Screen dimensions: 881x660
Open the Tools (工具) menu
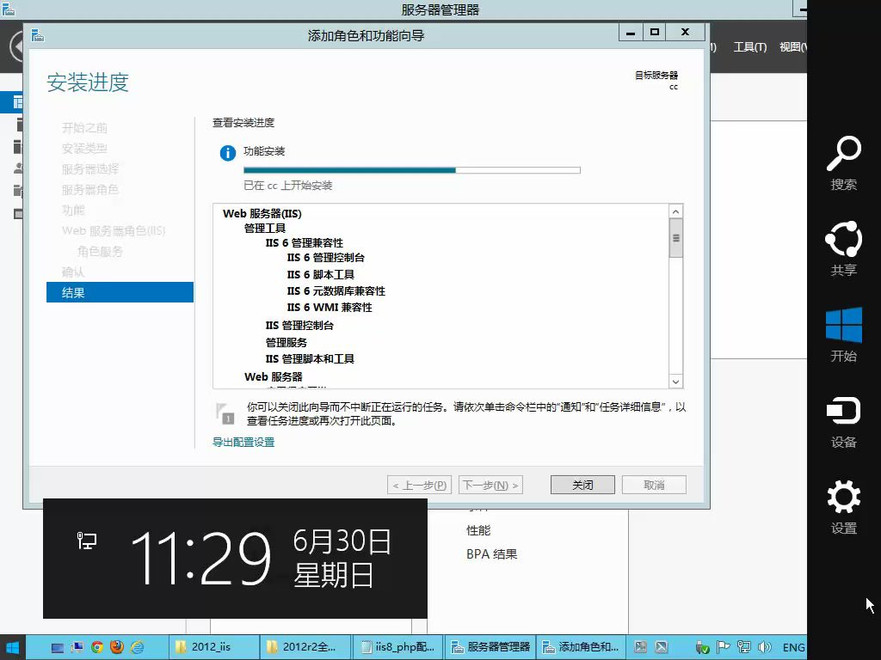pos(749,47)
